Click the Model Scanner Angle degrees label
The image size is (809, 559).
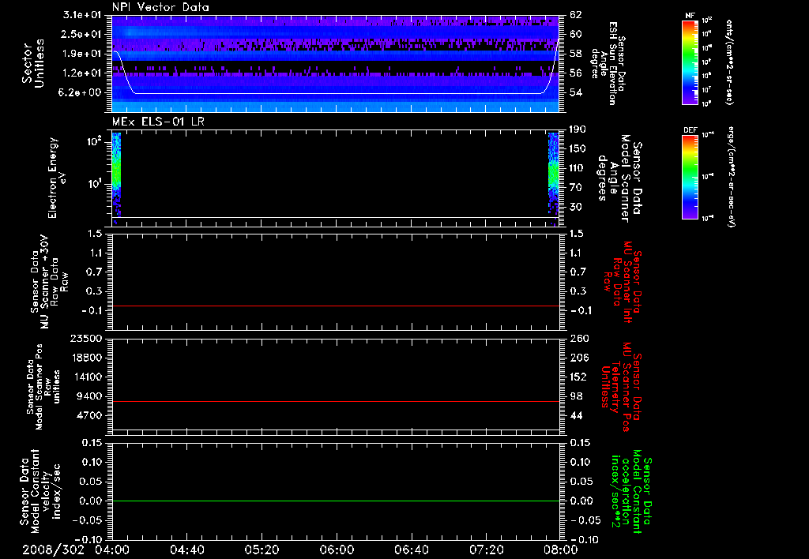(619, 178)
